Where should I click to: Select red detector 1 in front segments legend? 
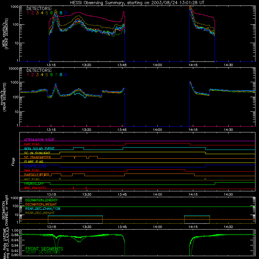pyautogui.click(x=28, y=13)
